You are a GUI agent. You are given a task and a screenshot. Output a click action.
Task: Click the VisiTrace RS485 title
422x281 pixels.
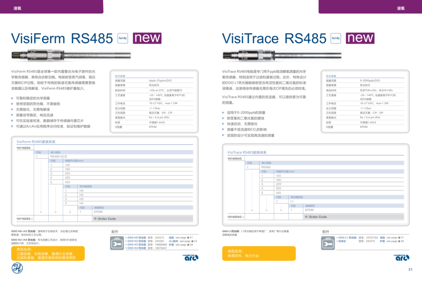(274, 38)
